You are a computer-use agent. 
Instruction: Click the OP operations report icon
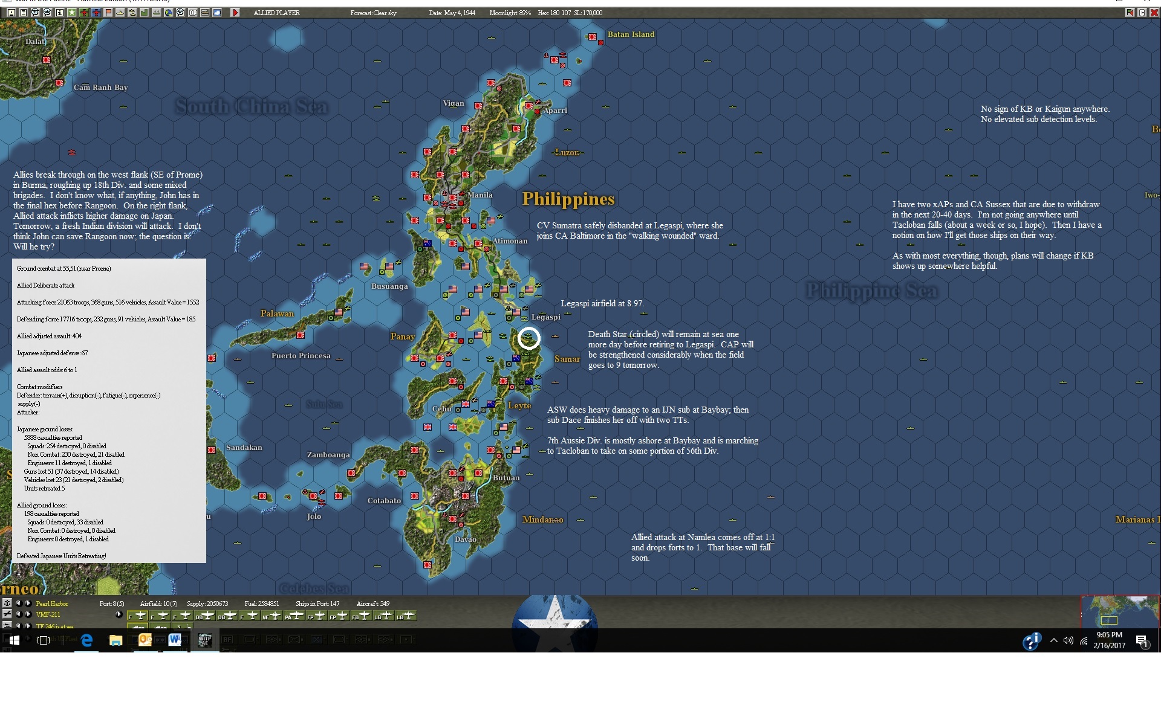pos(193,13)
